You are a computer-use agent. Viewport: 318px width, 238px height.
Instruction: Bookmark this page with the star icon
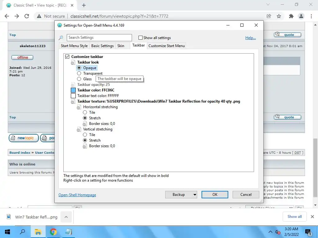pyautogui.click(x=279, y=16)
